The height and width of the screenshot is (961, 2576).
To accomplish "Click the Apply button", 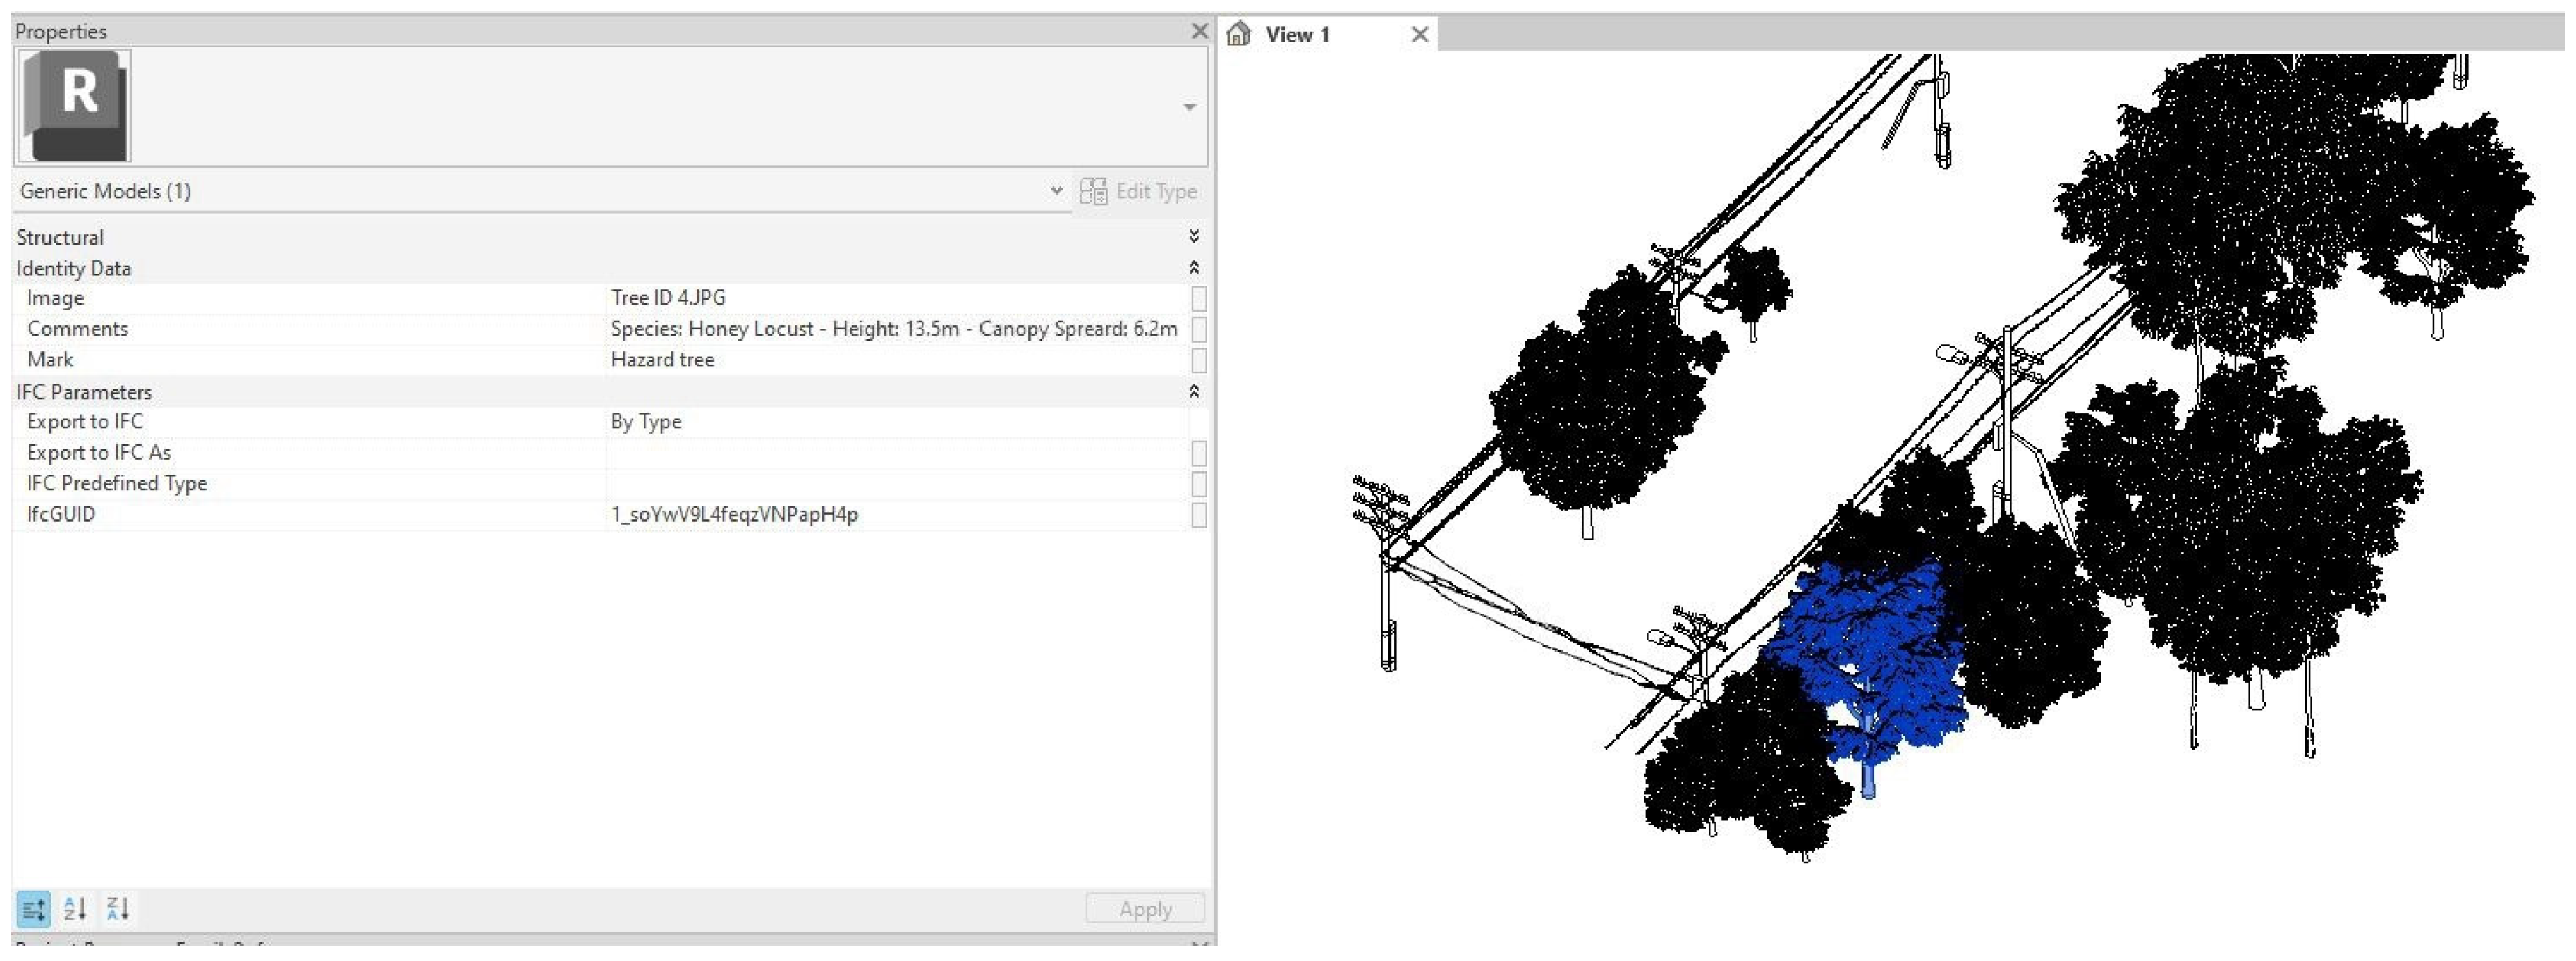I will pyautogui.click(x=1144, y=908).
